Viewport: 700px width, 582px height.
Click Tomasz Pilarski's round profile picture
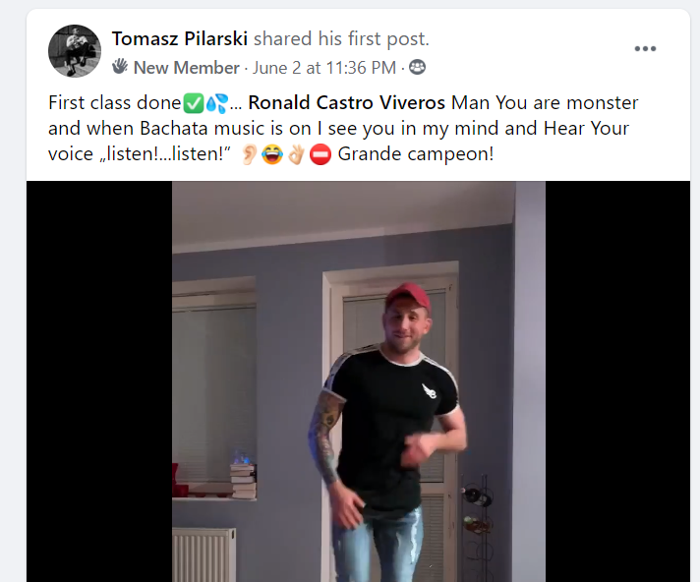click(x=75, y=51)
